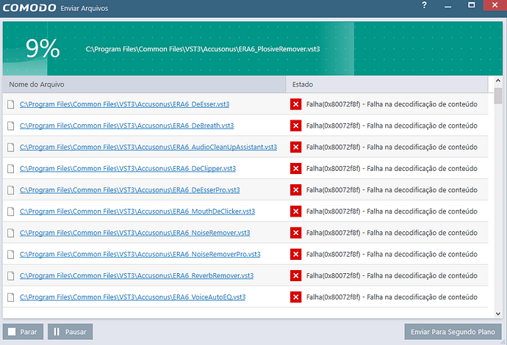Image resolution: width=507 pixels, height=345 pixels.
Task: Open the ERA6_NoiseRemover.vst3 file link
Action: [x=135, y=233]
